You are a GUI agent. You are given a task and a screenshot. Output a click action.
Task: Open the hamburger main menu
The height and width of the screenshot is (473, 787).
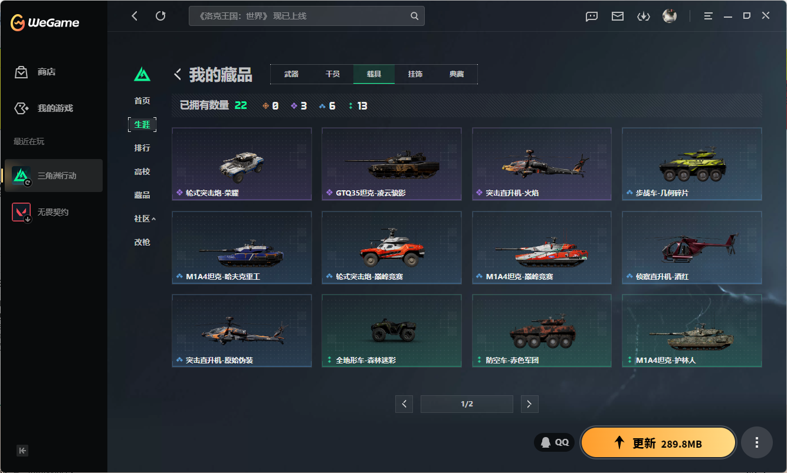coord(709,16)
